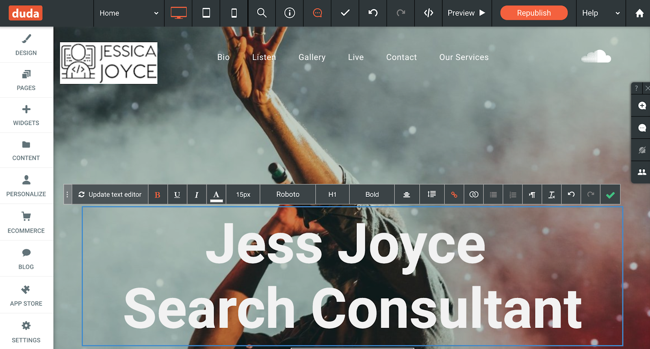This screenshot has height=349, width=650.
Task: Toggle italic formatting
Action: click(197, 194)
